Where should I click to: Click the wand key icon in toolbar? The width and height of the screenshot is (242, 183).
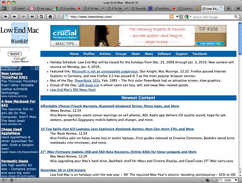point(59,16)
